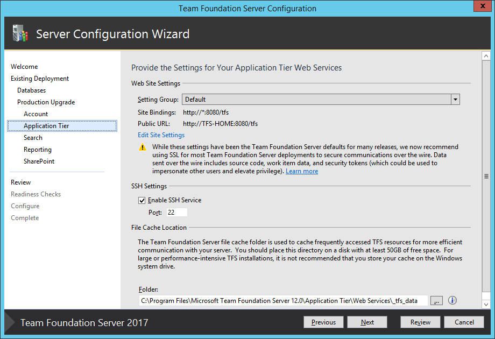The height and width of the screenshot is (339, 495).
Task: Toggle the Enable SSH Service checkbox
Action: pos(142,200)
